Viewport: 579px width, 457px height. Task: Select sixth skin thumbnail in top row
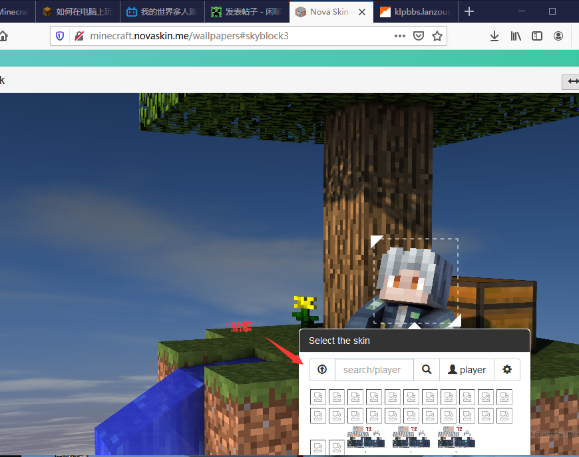[411, 397]
